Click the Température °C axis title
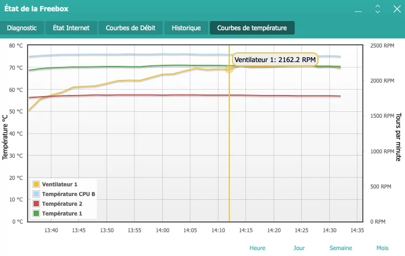The height and width of the screenshot is (256, 405). [x=5, y=137]
